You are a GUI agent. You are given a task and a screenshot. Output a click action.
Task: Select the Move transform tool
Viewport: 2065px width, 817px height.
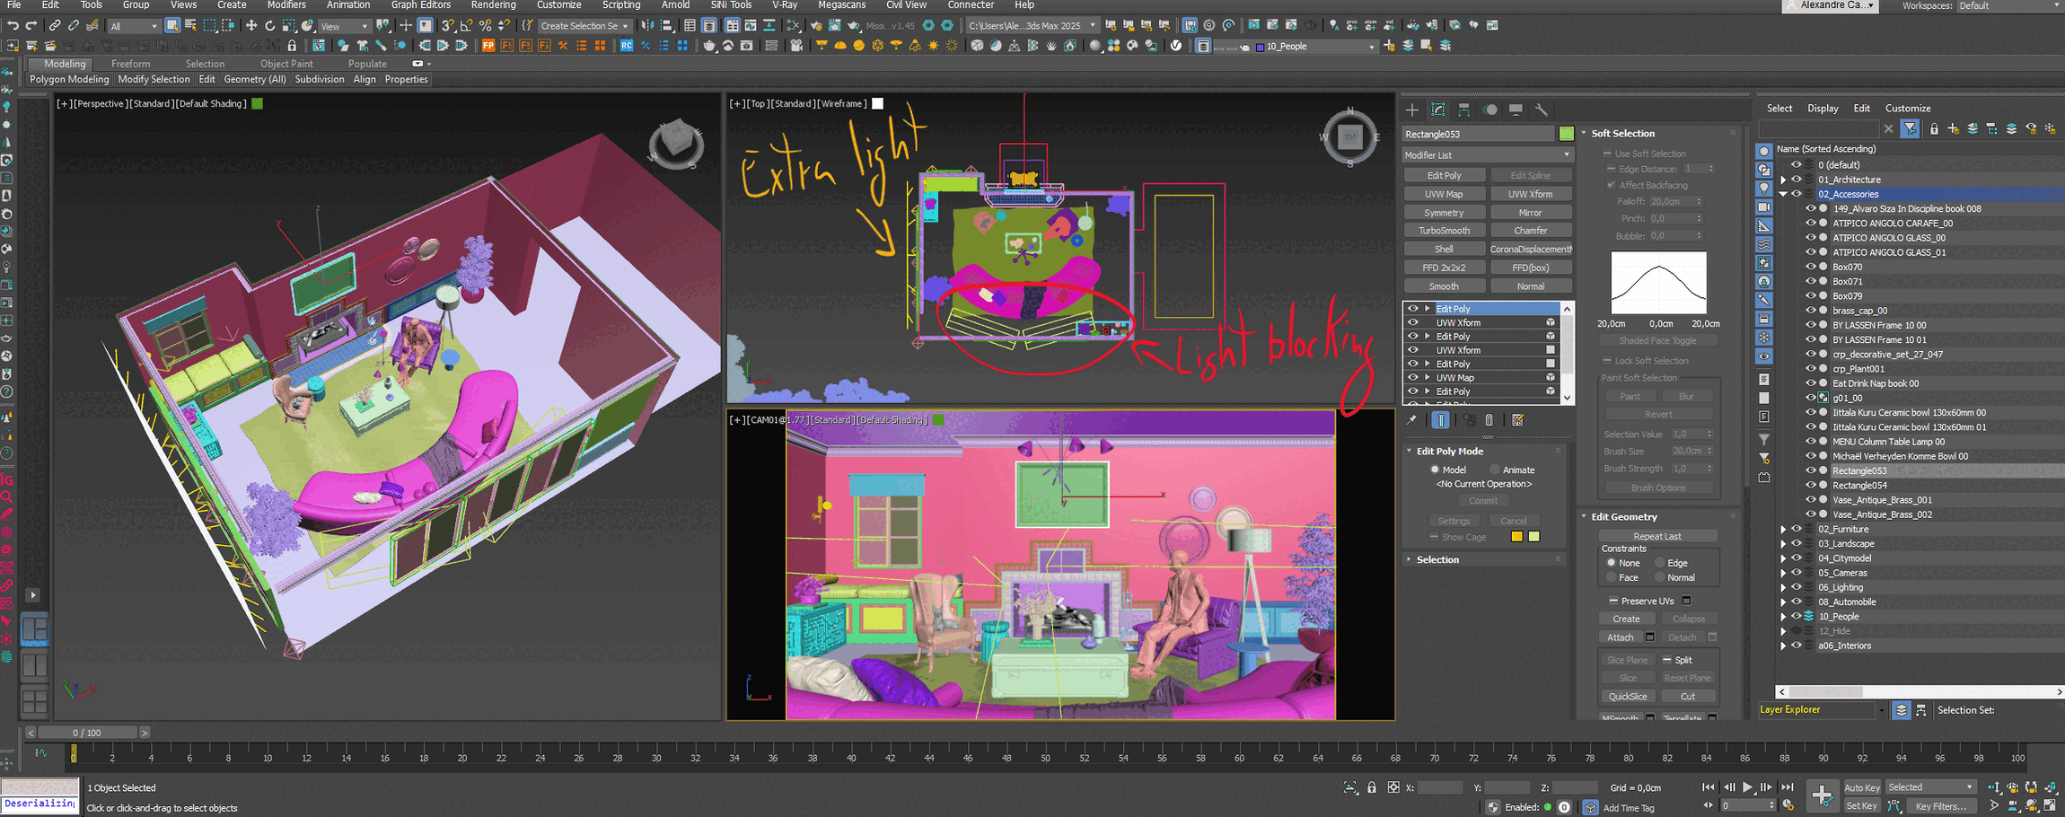(251, 26)
